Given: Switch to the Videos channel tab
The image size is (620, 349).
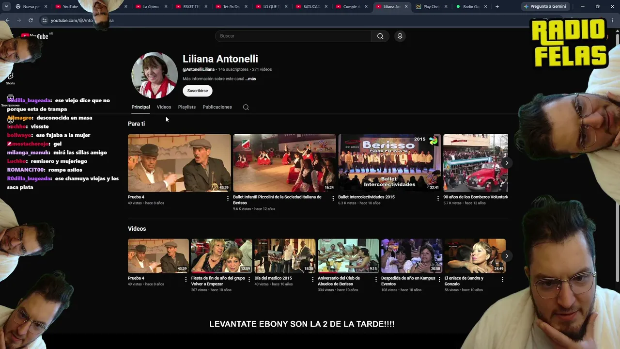Looking at the screenshot, I should click(164, 107).
